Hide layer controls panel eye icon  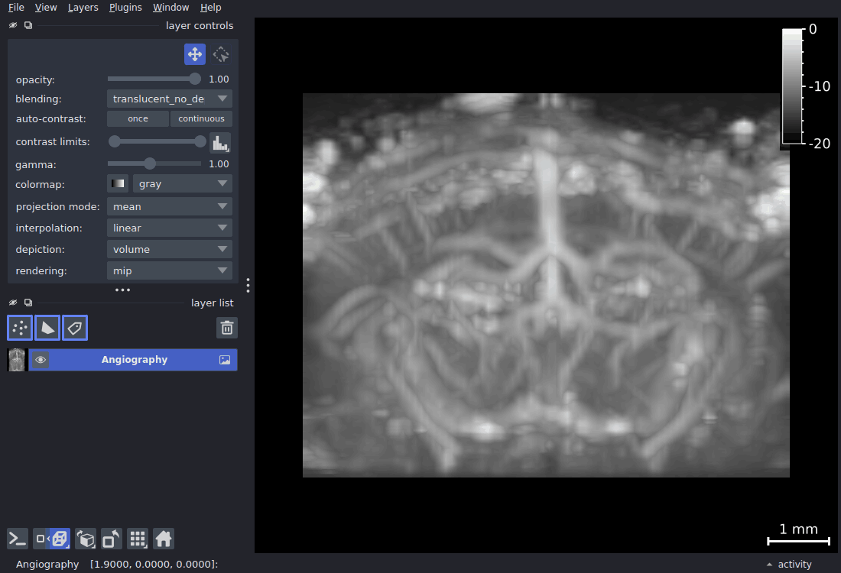click(x=13, y=25)
